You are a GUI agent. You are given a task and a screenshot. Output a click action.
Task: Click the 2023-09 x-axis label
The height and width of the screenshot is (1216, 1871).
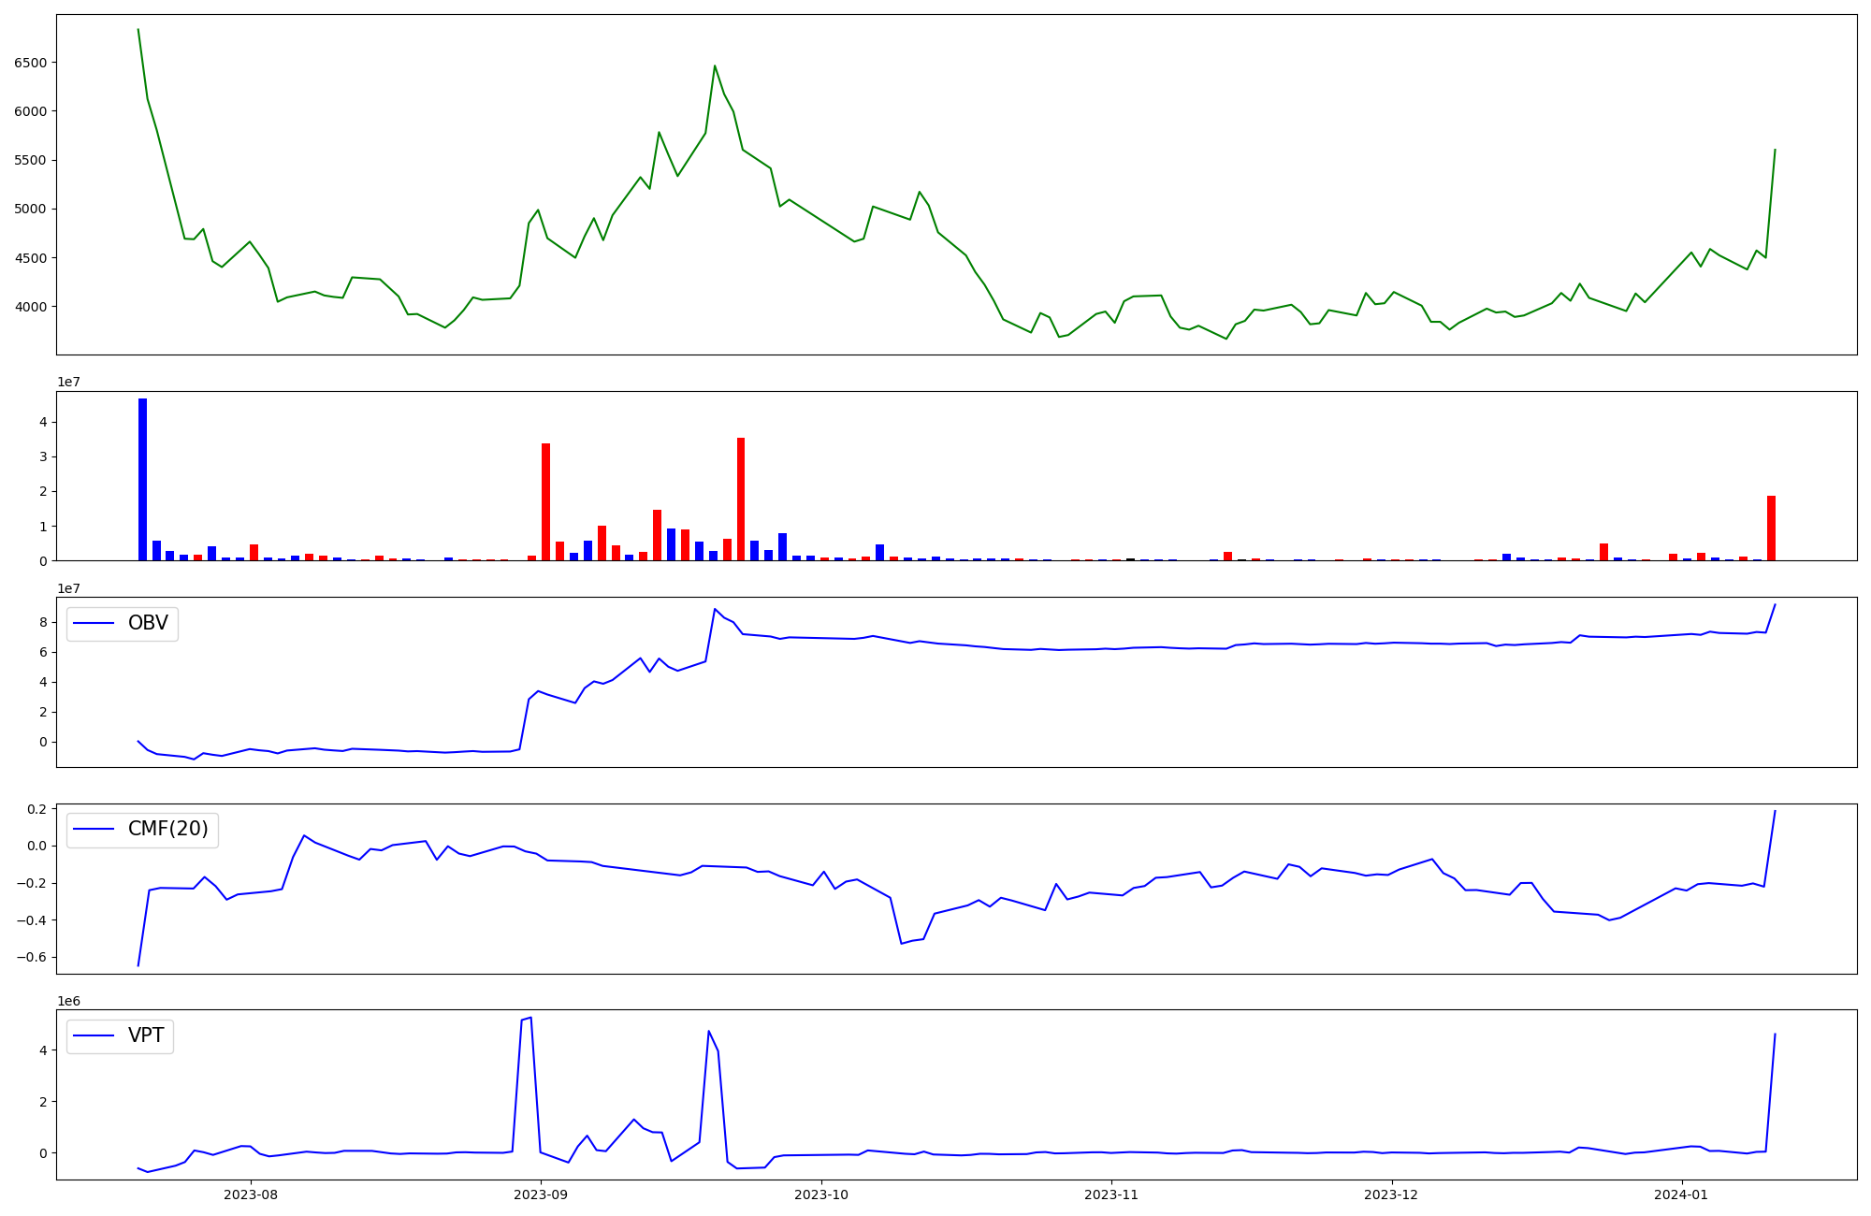(x=541, y=1194)
